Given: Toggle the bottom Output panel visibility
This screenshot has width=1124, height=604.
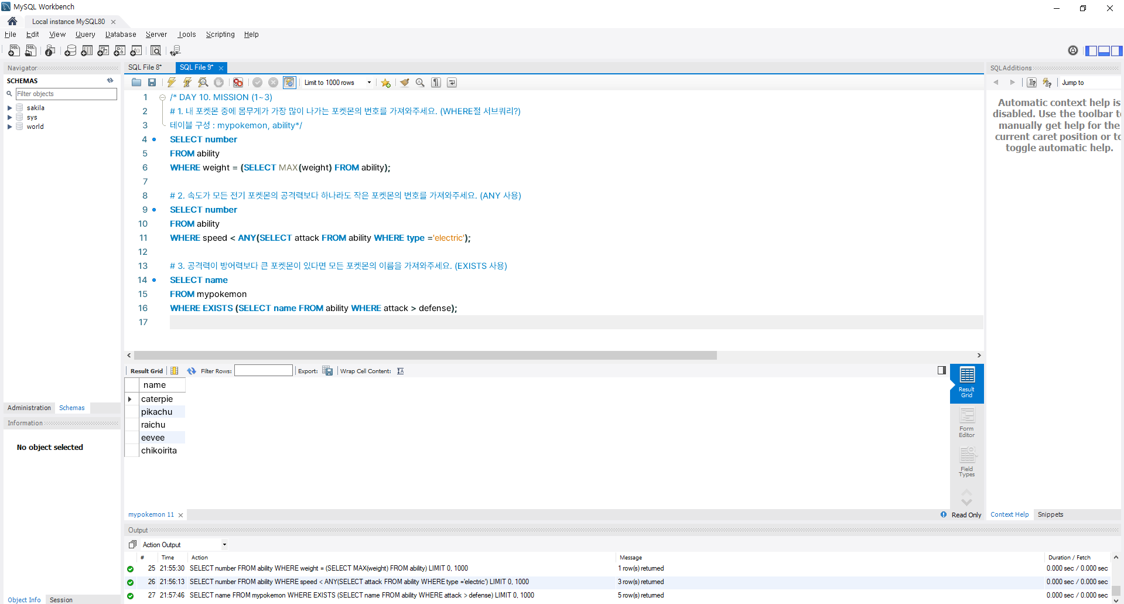Looking at the screenshot, I should pyautogui.click(x=1104, y=51).
